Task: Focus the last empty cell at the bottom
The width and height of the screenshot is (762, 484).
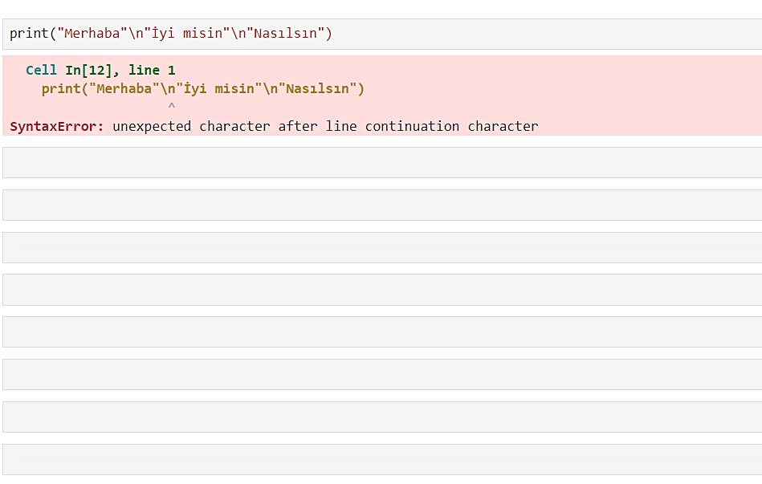Action: tap(381, 459)
